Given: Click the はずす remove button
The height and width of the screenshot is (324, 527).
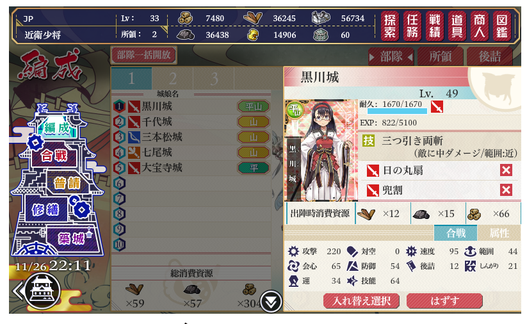Looking at the screenshot, I should [x=444, y=301].
